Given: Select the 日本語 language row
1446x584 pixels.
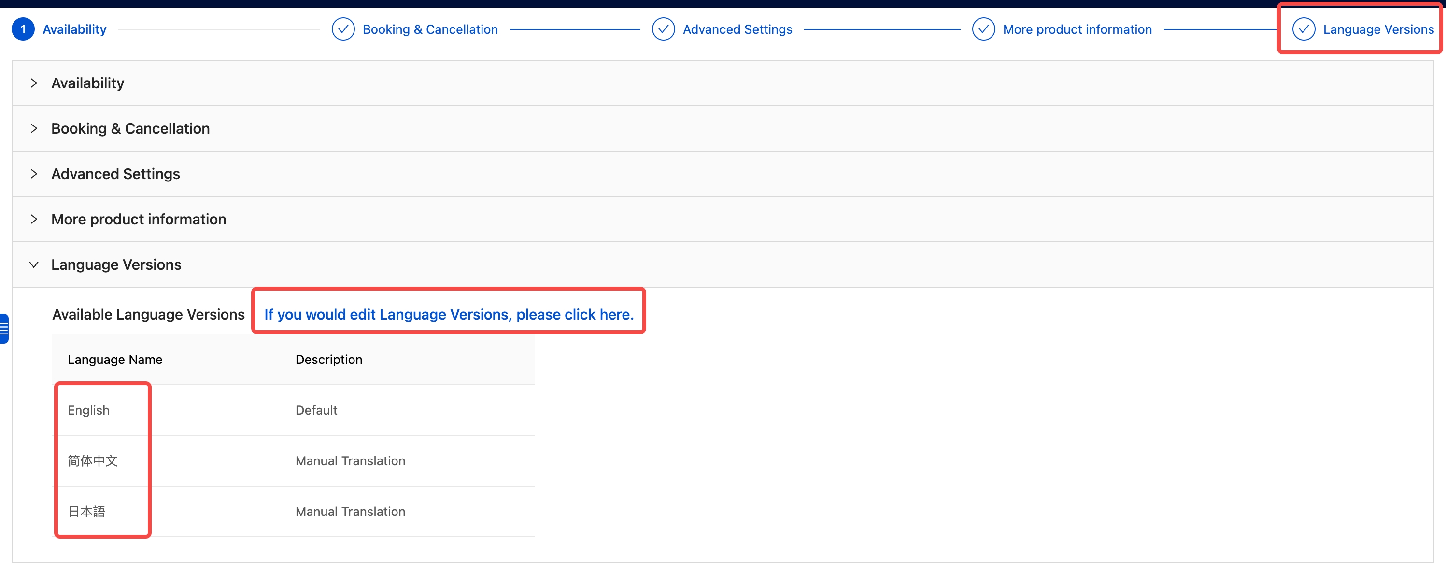Looking at the screenshot, I should tap(86, 512).
